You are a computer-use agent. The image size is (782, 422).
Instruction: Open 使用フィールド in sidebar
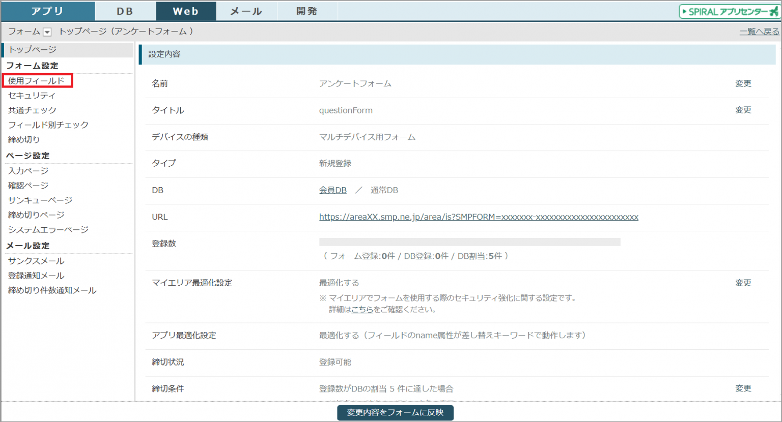tap(37, 81)
